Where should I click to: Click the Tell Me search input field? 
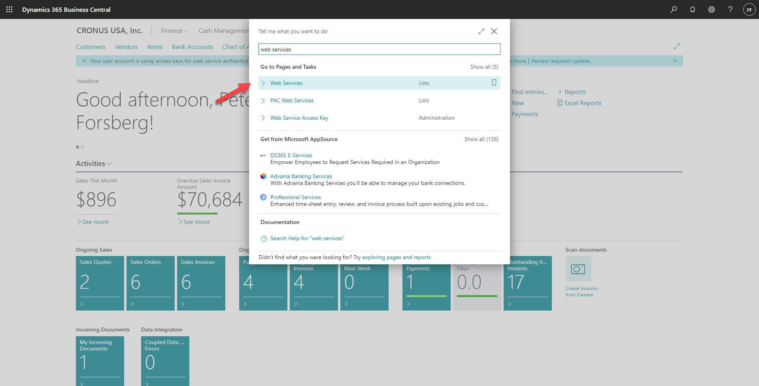tap(379, 49)
